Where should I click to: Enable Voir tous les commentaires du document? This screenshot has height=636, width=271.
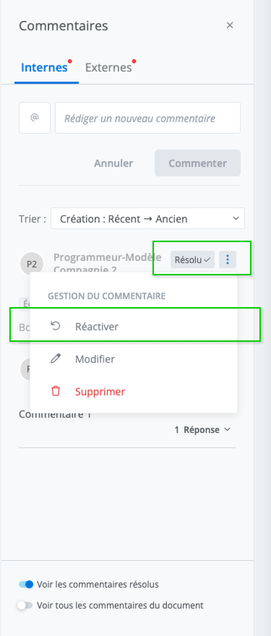point(25,605)
